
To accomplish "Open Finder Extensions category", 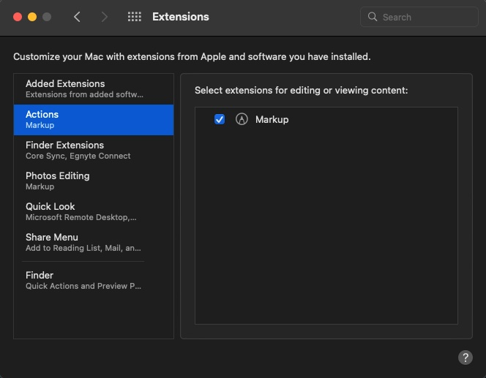I will click(94, 150).
